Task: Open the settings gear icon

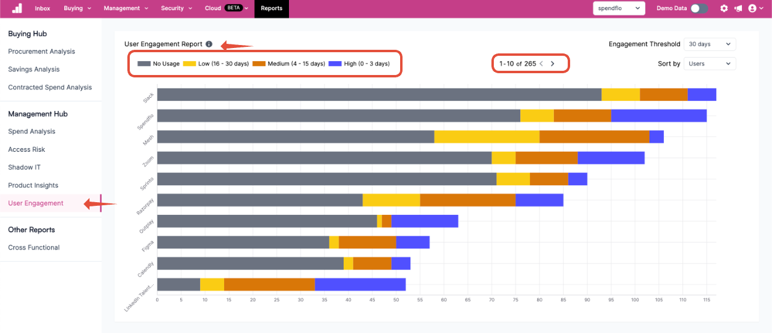Action: [x=724, y=8]
